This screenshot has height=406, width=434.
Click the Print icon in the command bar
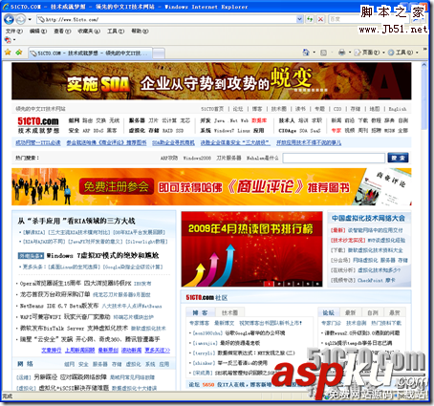(341, 53)
